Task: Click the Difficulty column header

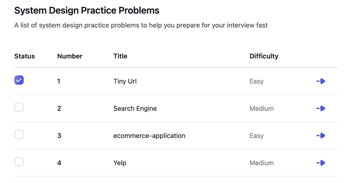Action: click(264, 56)
